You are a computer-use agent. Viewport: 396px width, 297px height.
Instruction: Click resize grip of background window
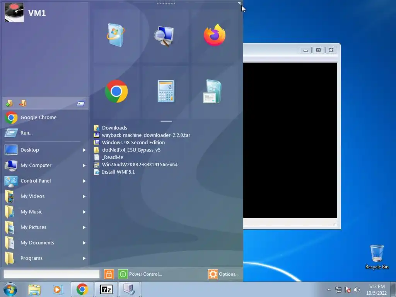[335, 224]
